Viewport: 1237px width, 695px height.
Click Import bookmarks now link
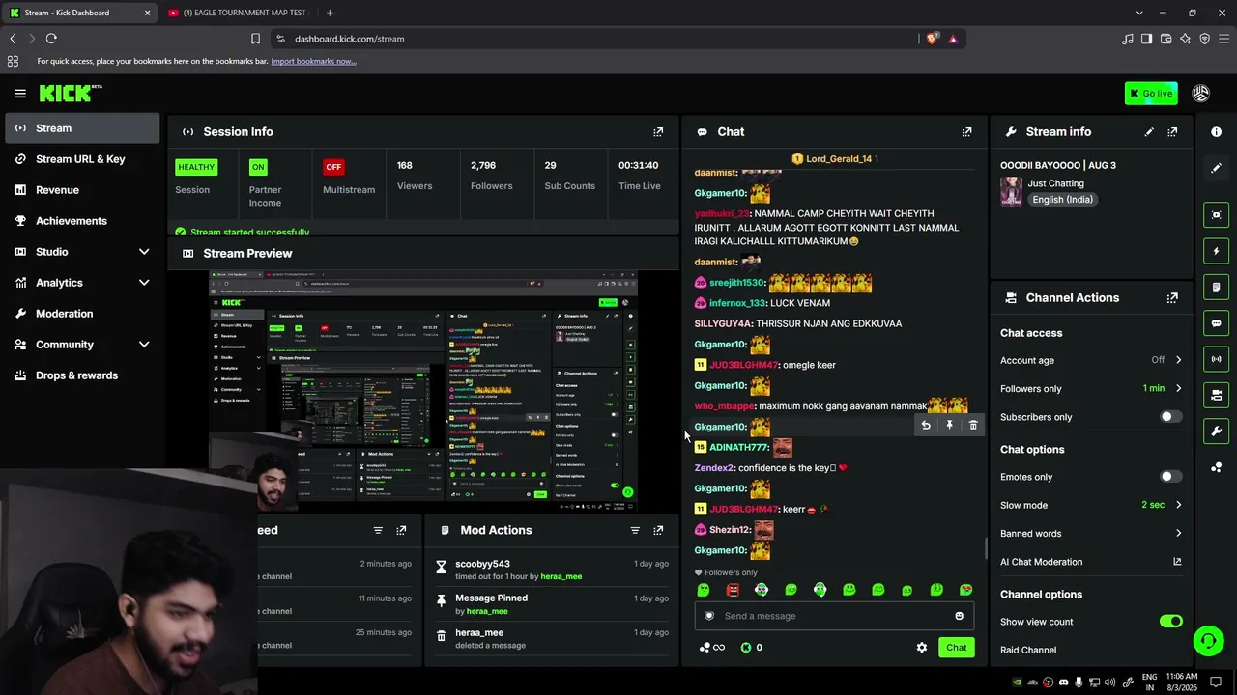coord(313,61)
